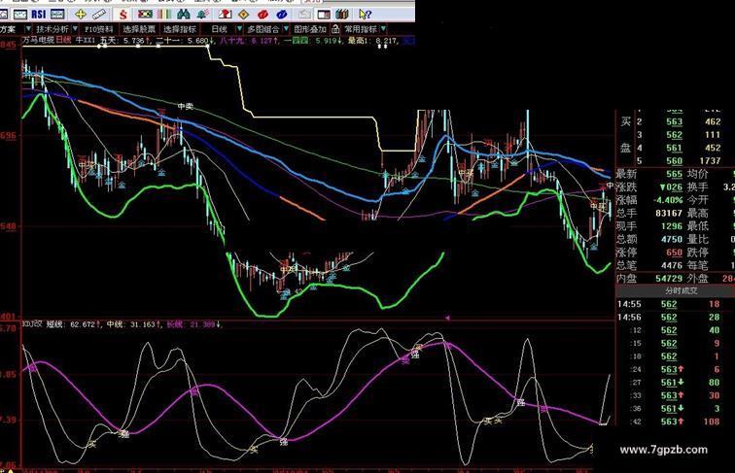Click the chart icon right of RSI
Viewport: 735px width, 473px height.
click(56, 14)
